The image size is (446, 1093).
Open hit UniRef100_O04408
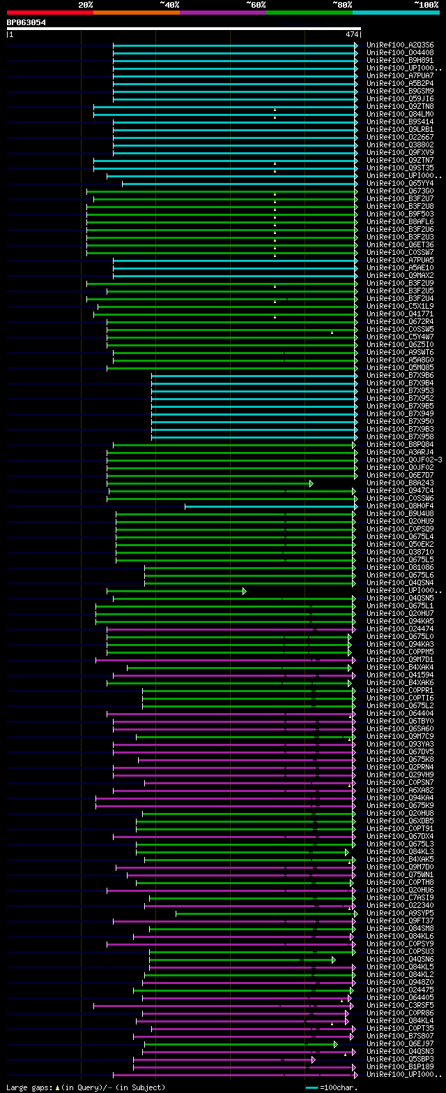point(401,52)
